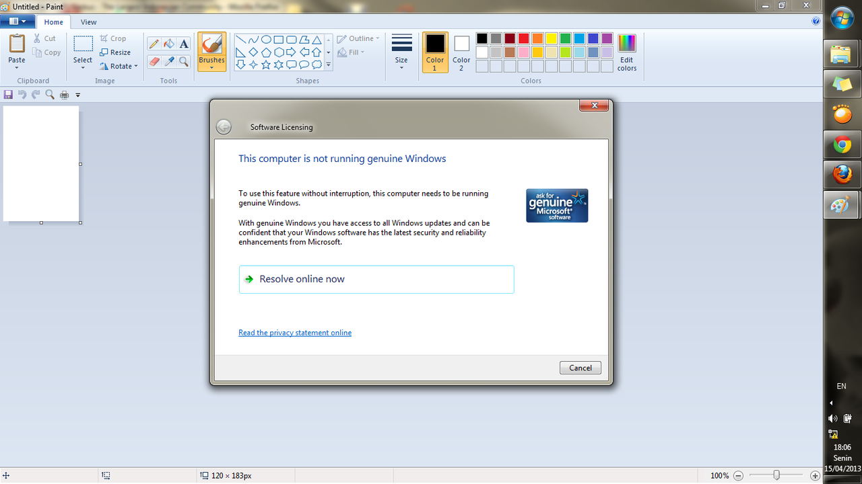Click the Save icon in quick access toolbar
862x484 pixels.
(x=8, y=95)
